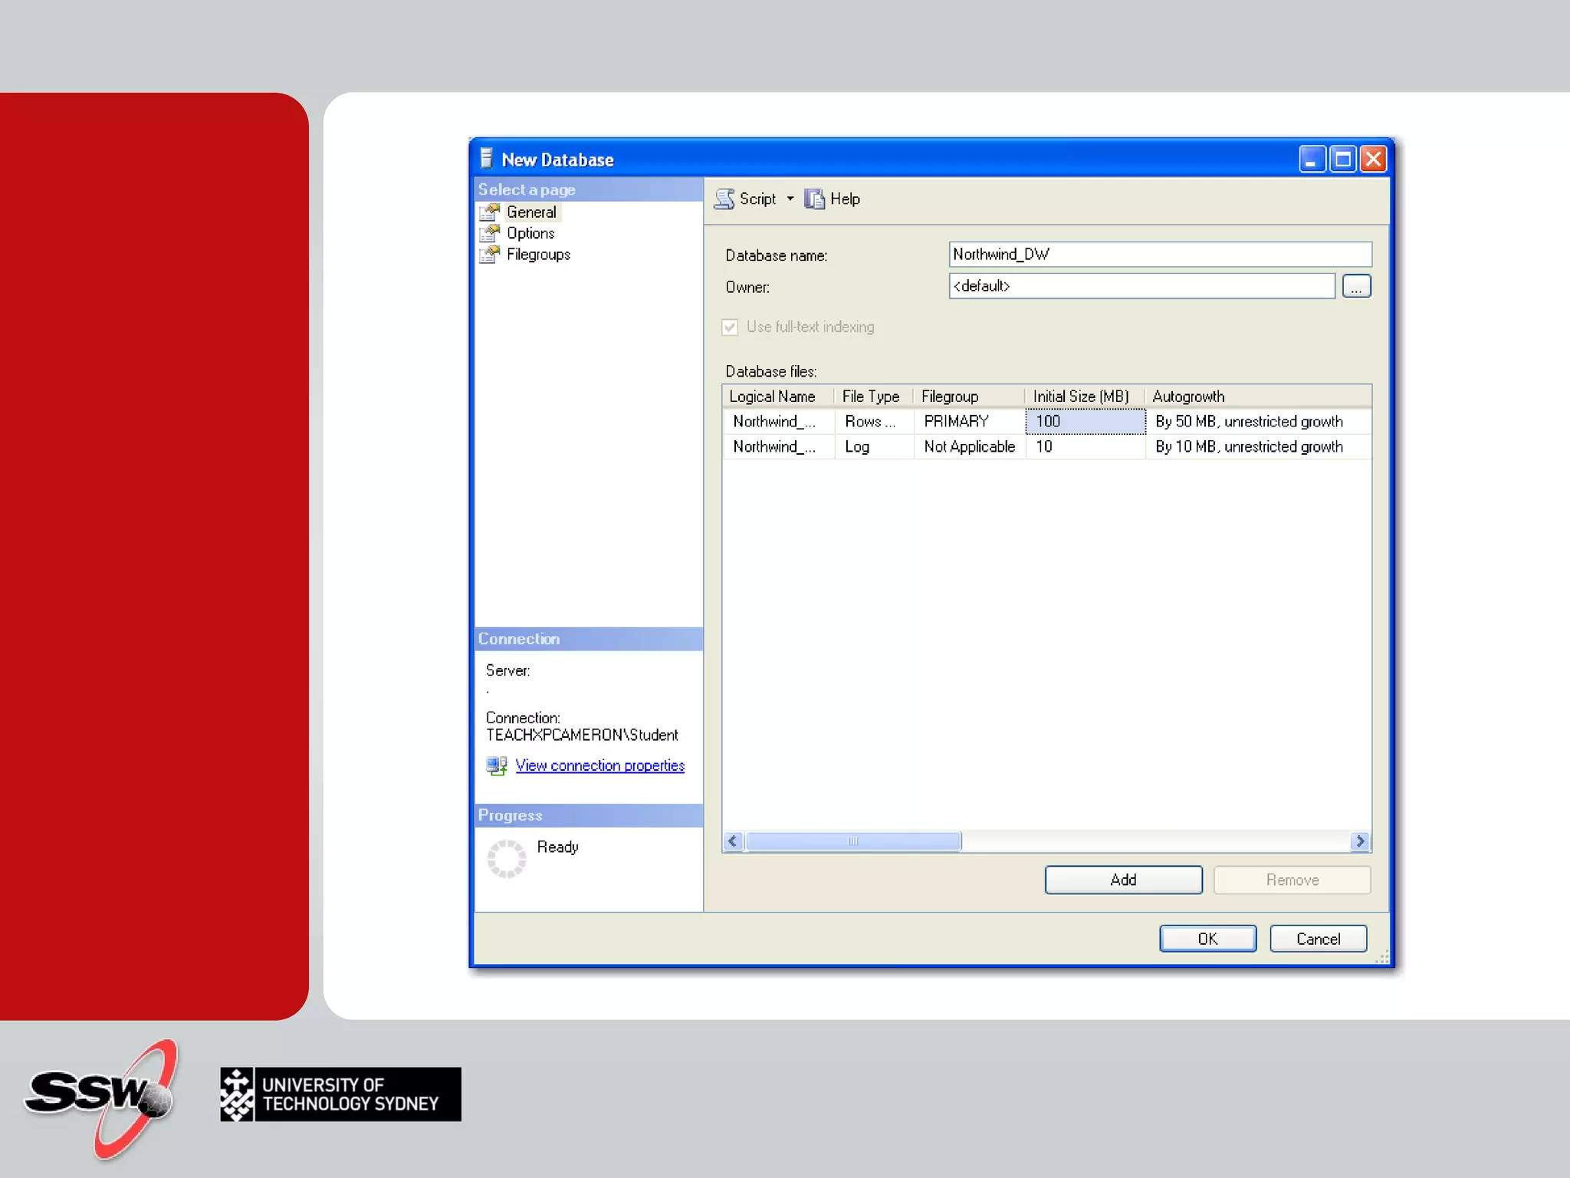This screenshot has height=1178, width=1570.
Task: Click the horizontal scrollbar thumb
Action: 853,841
